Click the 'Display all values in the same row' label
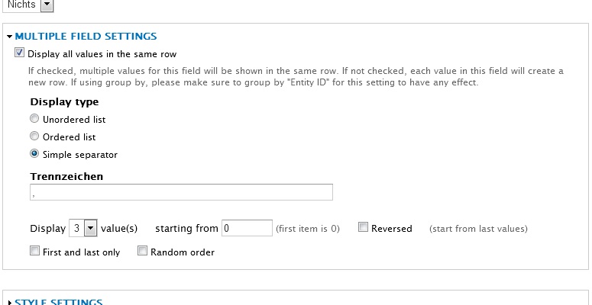The image size is (592, 305). click(102, 54)
